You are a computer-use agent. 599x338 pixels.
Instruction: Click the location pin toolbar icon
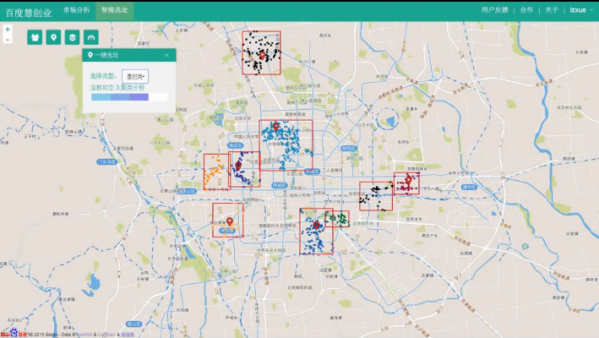coord(53,37)
